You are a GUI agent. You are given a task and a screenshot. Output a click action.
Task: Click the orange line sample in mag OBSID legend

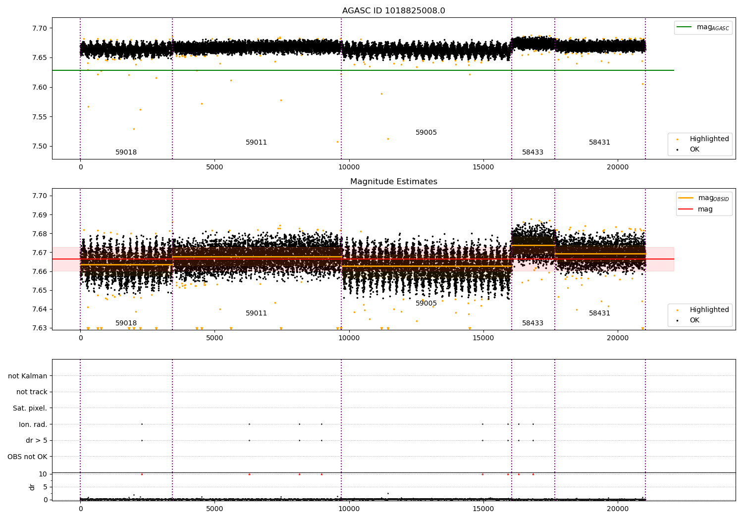[686, 198]
